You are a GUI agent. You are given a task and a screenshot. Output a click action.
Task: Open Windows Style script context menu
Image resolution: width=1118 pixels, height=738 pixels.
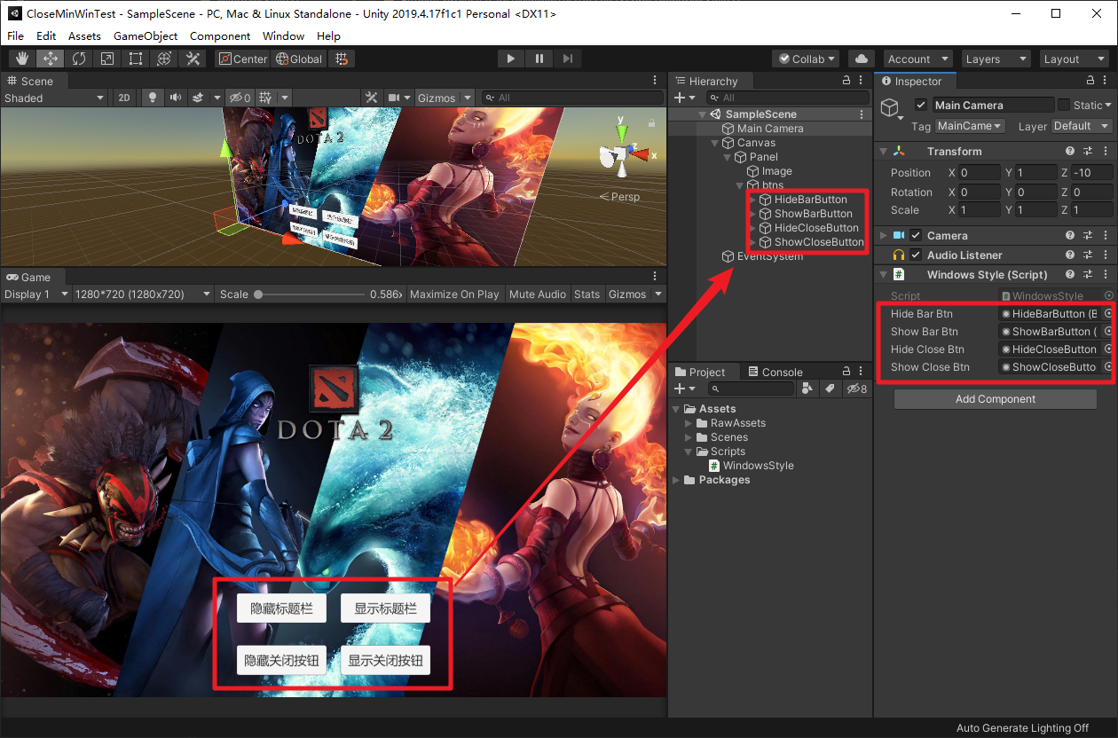tap(1106, 275)
